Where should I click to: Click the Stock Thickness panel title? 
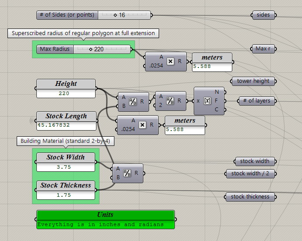coord(65,185)
